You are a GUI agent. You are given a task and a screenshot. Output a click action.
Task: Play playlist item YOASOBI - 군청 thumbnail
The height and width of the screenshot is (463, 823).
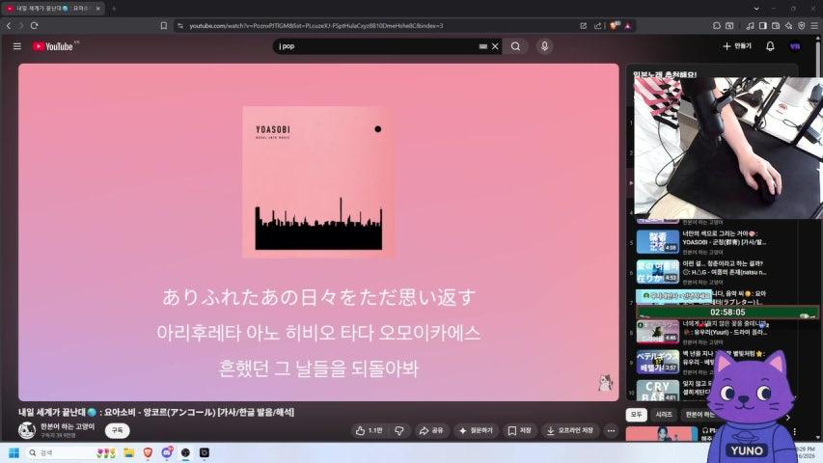click(658, 241)
